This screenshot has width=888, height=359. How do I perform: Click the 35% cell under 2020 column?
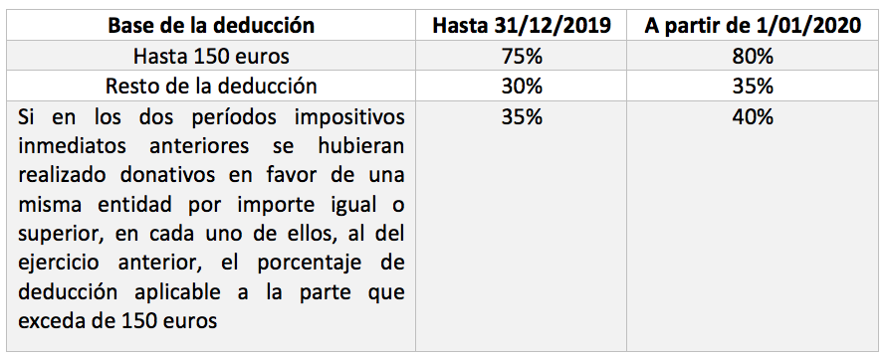click(x=753, y=86)
